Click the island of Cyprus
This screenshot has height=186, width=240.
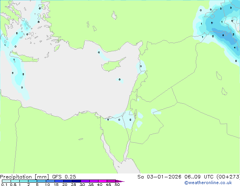(x=112, y=65)
